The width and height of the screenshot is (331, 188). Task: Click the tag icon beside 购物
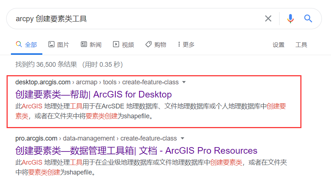pos(149,45)
